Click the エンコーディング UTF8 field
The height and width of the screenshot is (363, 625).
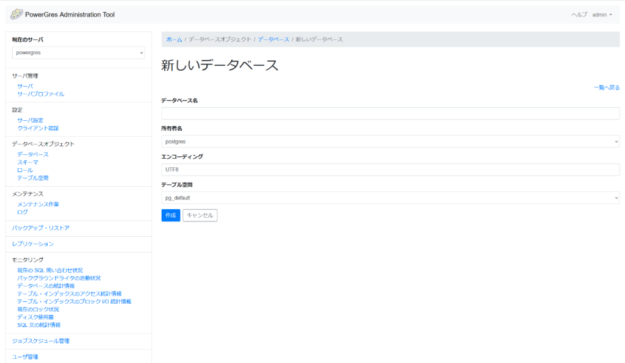coord(390,170)
